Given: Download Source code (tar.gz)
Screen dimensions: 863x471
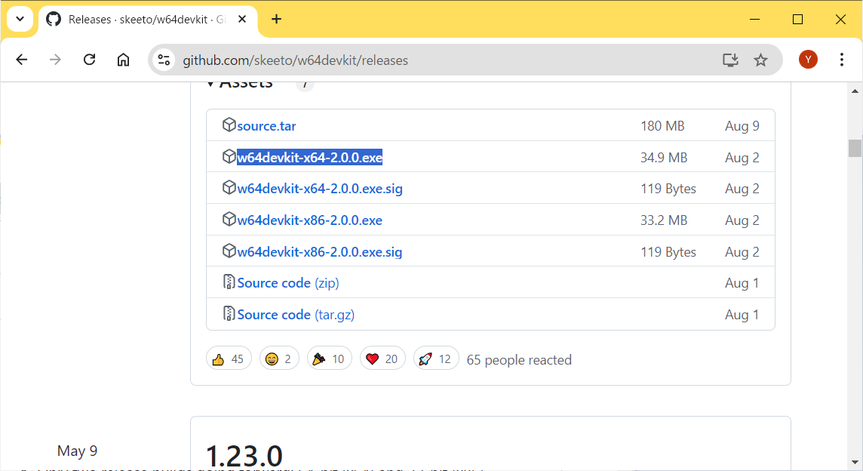Looking at the screenshot, I should [x=296, y=315].
